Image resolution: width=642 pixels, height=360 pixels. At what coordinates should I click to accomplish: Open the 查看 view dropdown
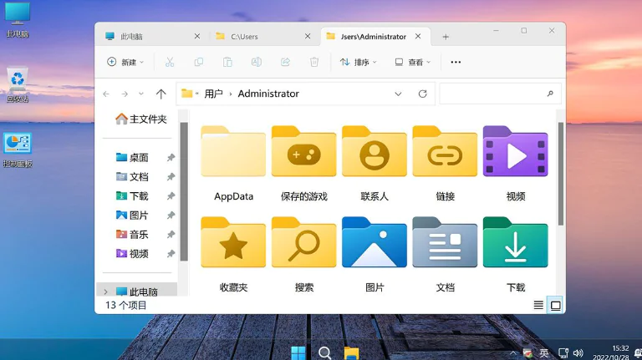point(413,62)
